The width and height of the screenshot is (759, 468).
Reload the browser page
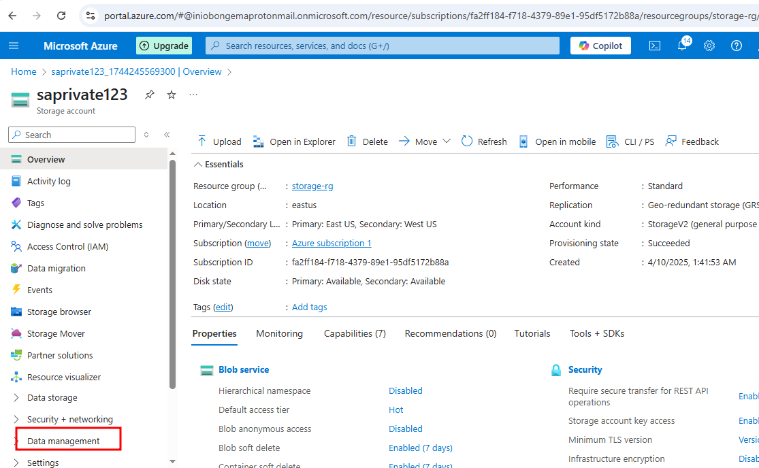tap(61, 16)
